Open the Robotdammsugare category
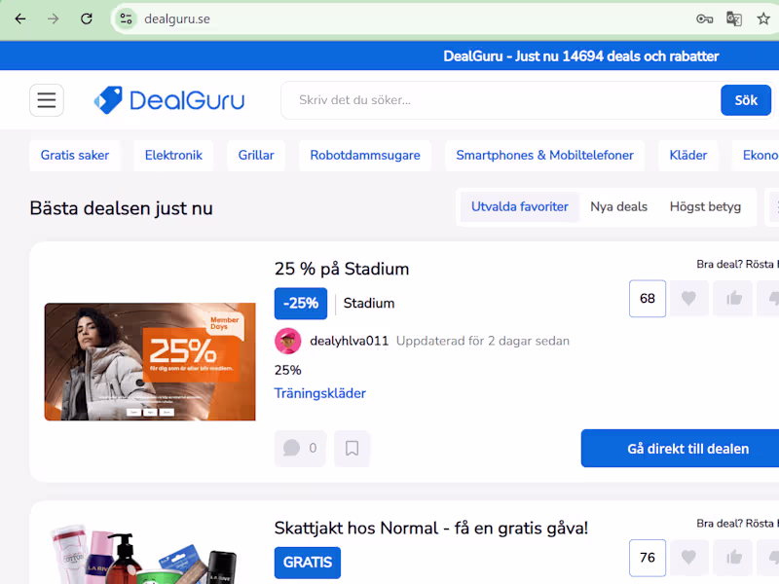This screenshot has height=584, width=779. [x=365, y=156]
